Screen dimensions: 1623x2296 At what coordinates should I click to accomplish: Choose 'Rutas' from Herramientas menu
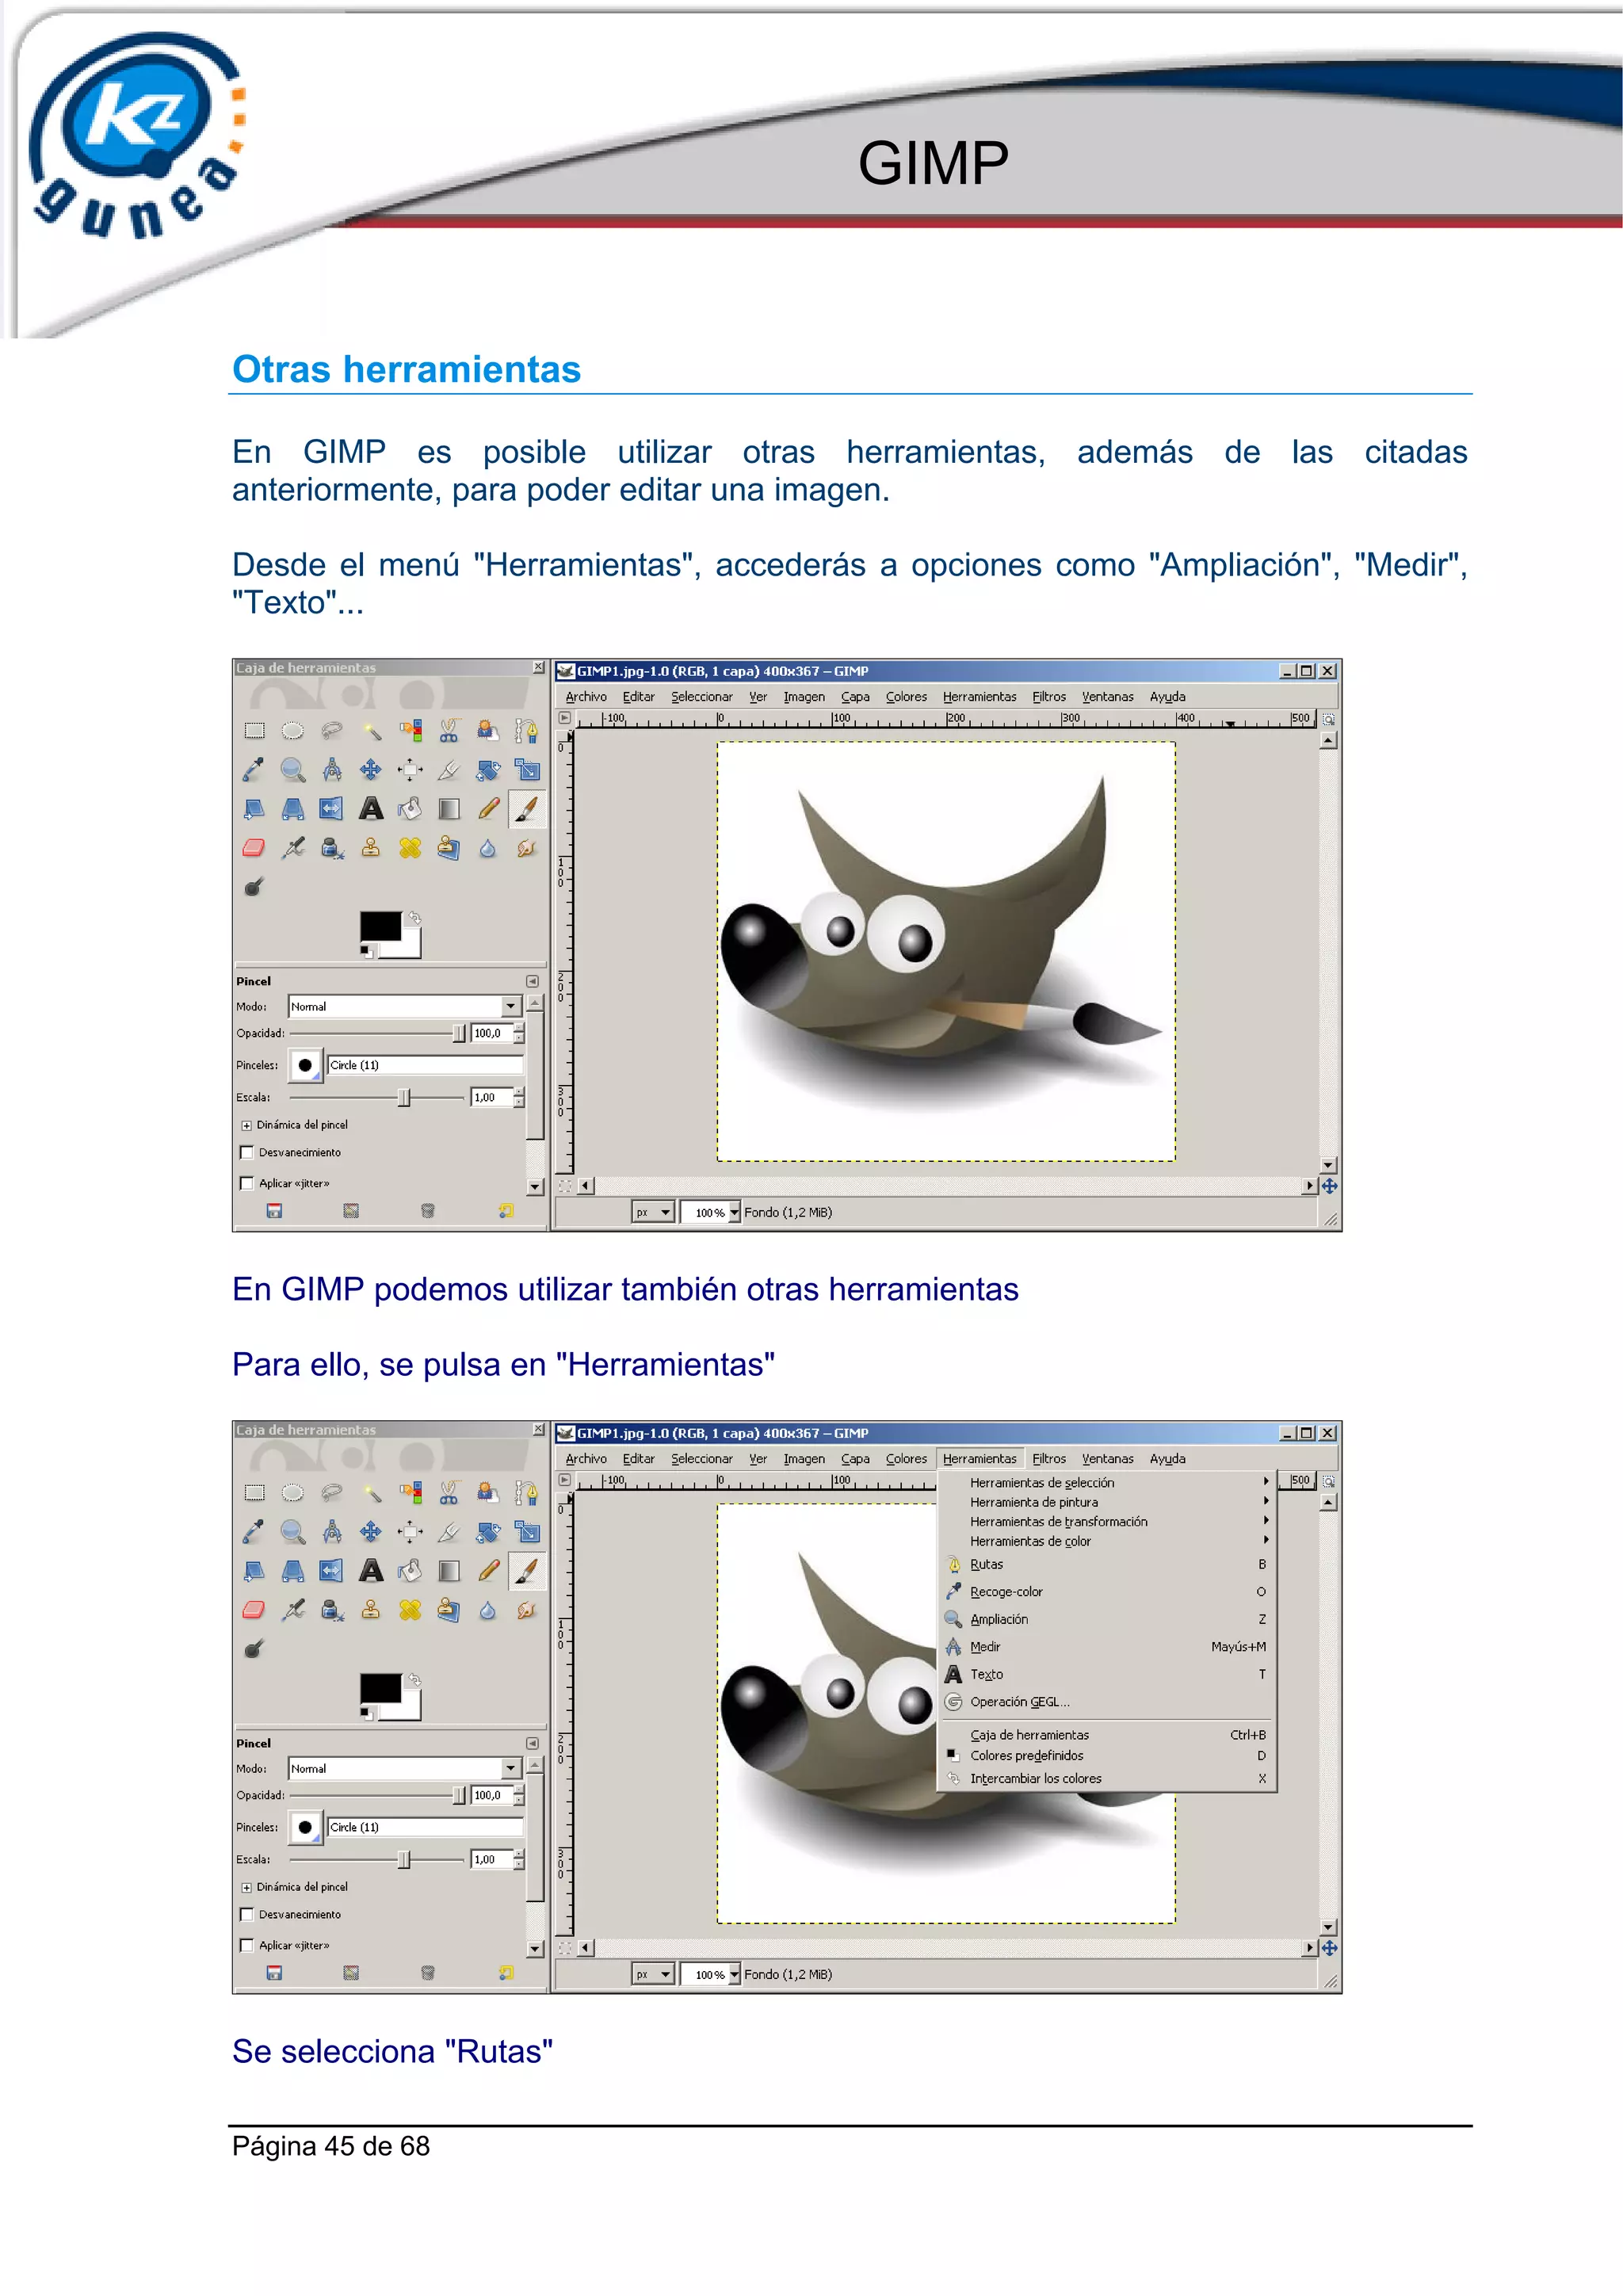[1108, 1564]
